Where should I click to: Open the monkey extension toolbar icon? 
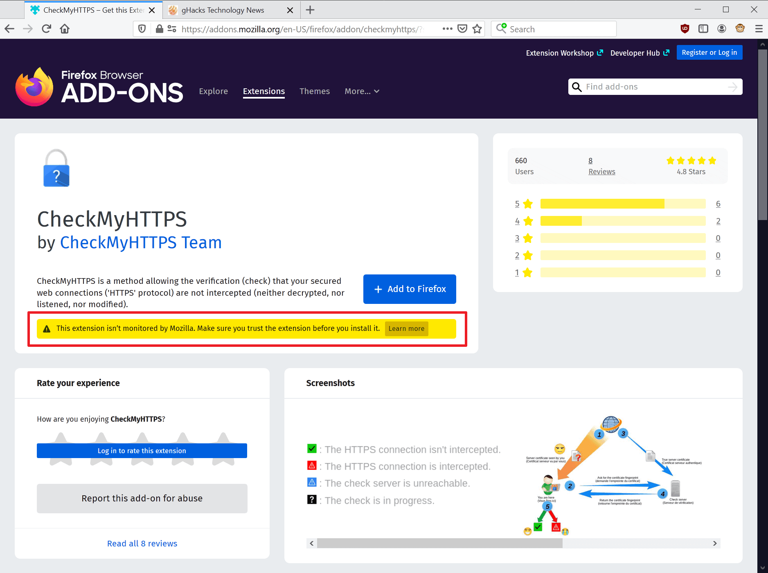click(x=740, y=28)
